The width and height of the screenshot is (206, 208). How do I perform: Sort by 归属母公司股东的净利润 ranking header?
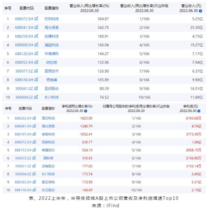coord(136,109)
